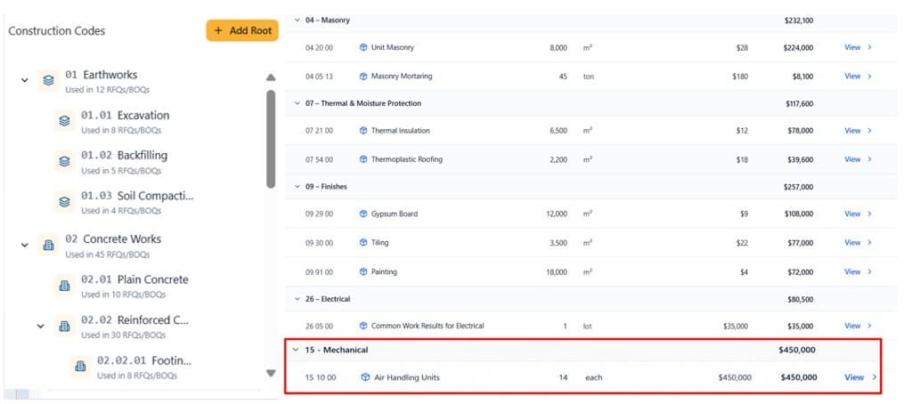The height and width of the screenshot is (404, 912).
Task: Click the Construction Codes heading
Action: (56, 31)
